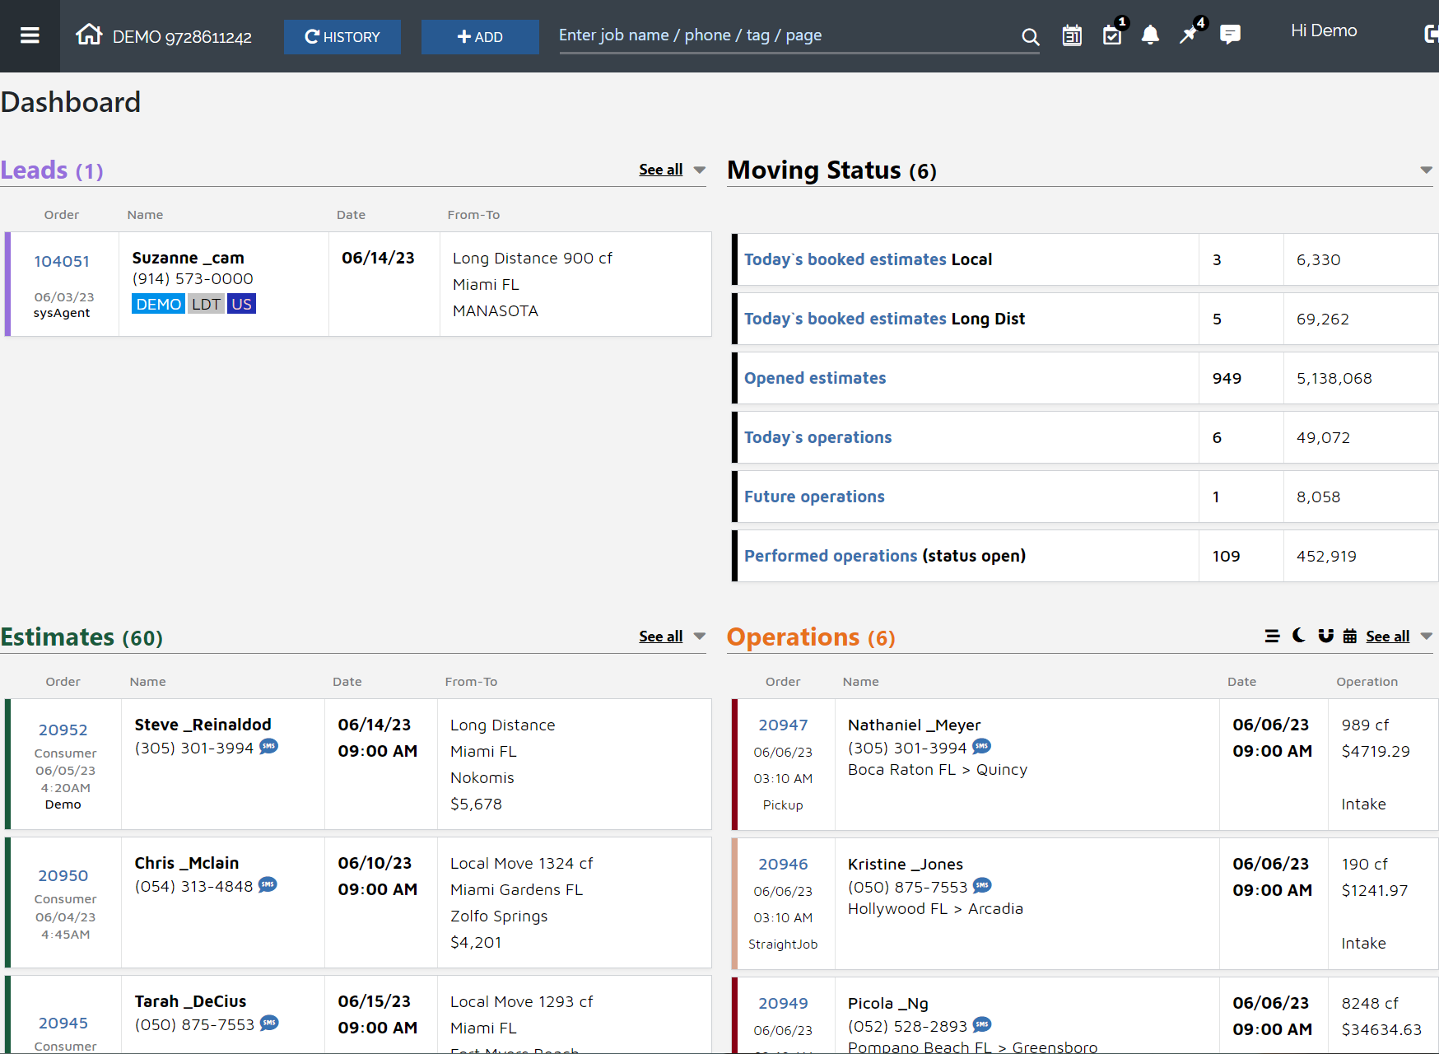Open estimate order 20952
Viewport: 1439px width, 1054px height.
(63, 730)
